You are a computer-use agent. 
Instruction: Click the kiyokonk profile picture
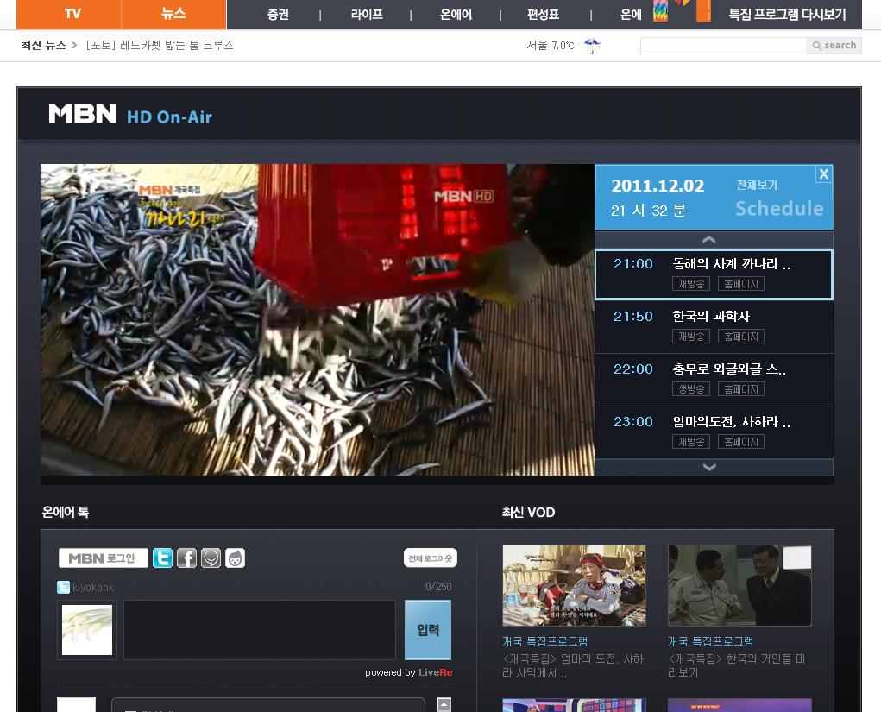click(87, 630)
